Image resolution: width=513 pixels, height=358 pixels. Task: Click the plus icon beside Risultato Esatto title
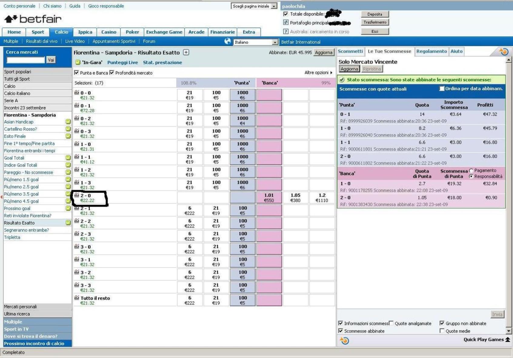click(x=186, y=52)
